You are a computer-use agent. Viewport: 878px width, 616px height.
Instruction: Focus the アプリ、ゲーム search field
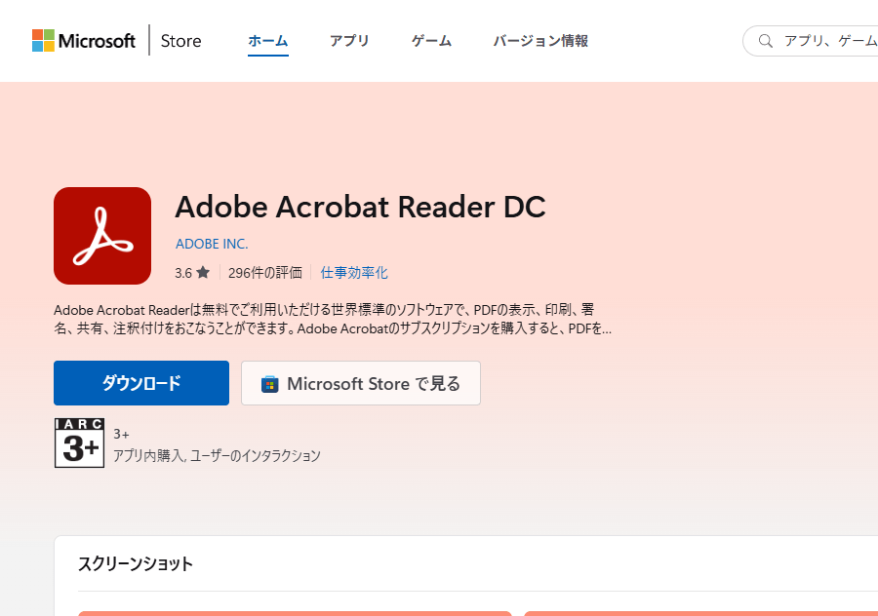click(829, 41)
